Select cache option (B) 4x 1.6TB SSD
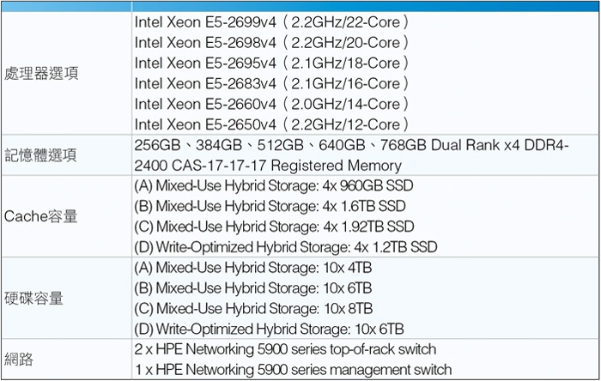The image size is (601, 381). tap(270, 206)
